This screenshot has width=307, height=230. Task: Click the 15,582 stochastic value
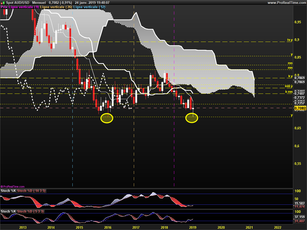click(x=300, y=203)
